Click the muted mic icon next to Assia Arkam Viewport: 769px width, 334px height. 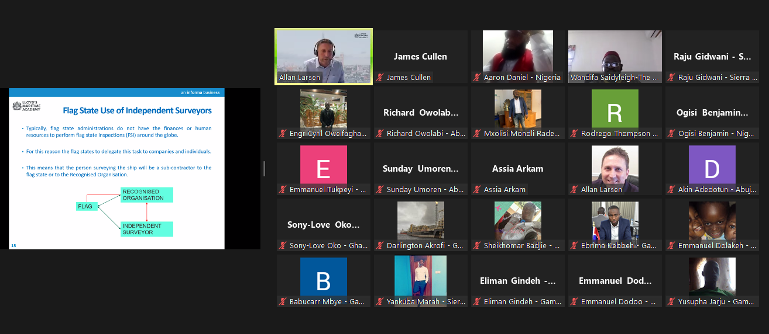point(478,190)
